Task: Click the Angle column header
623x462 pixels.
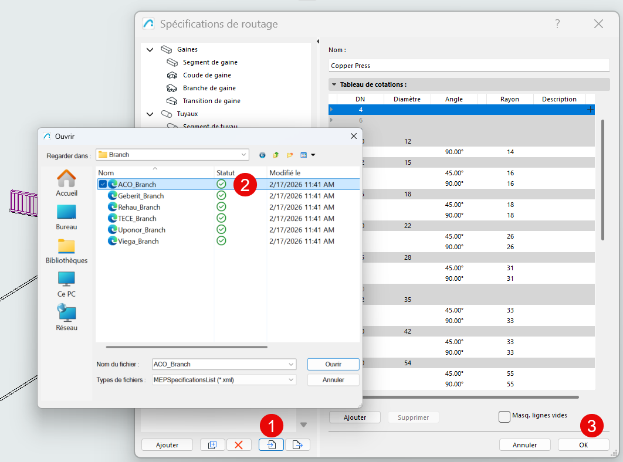Action: (x=453, y=99)
